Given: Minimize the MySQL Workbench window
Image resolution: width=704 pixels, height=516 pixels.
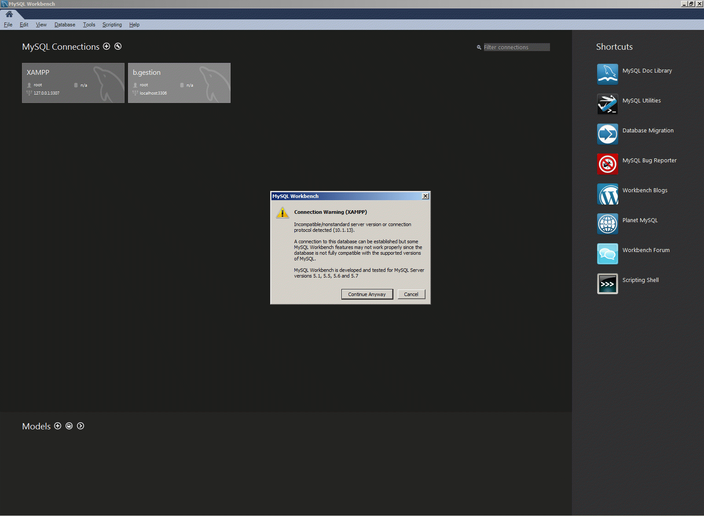Looking at the screenshot, I should (x=684, y=4).
